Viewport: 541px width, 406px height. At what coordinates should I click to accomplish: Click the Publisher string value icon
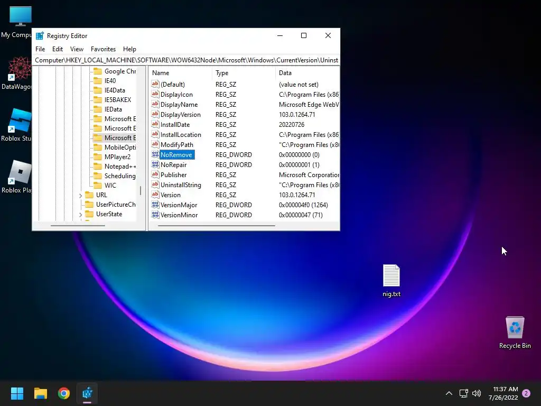coord(155,174)
